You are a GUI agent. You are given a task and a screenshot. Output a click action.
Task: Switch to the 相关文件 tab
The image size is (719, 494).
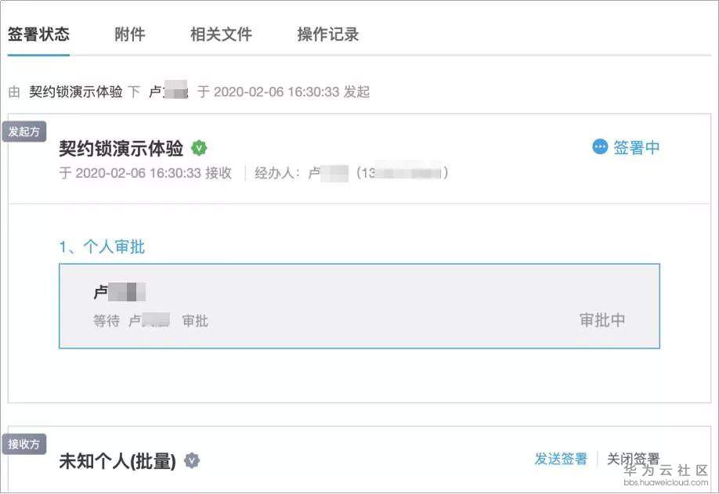coord(221,34)
